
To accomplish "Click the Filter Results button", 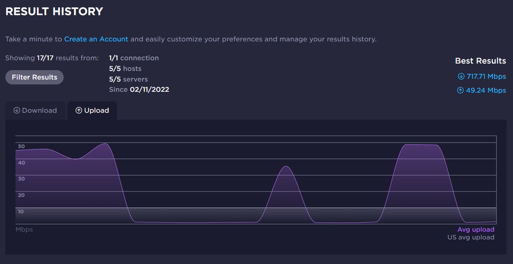I will (x=34, y=77).
